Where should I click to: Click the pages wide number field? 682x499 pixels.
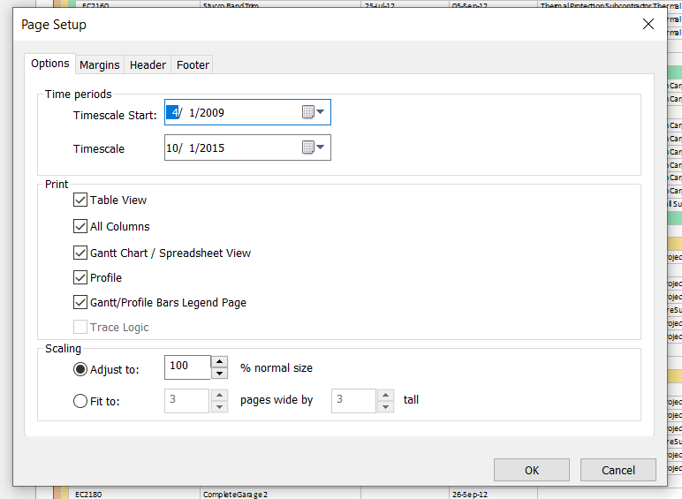point(187,401)
